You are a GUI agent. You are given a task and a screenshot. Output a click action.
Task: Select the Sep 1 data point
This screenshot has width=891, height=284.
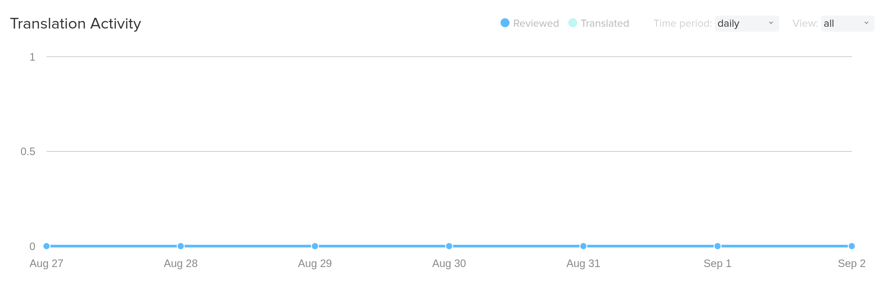point(717,246)
